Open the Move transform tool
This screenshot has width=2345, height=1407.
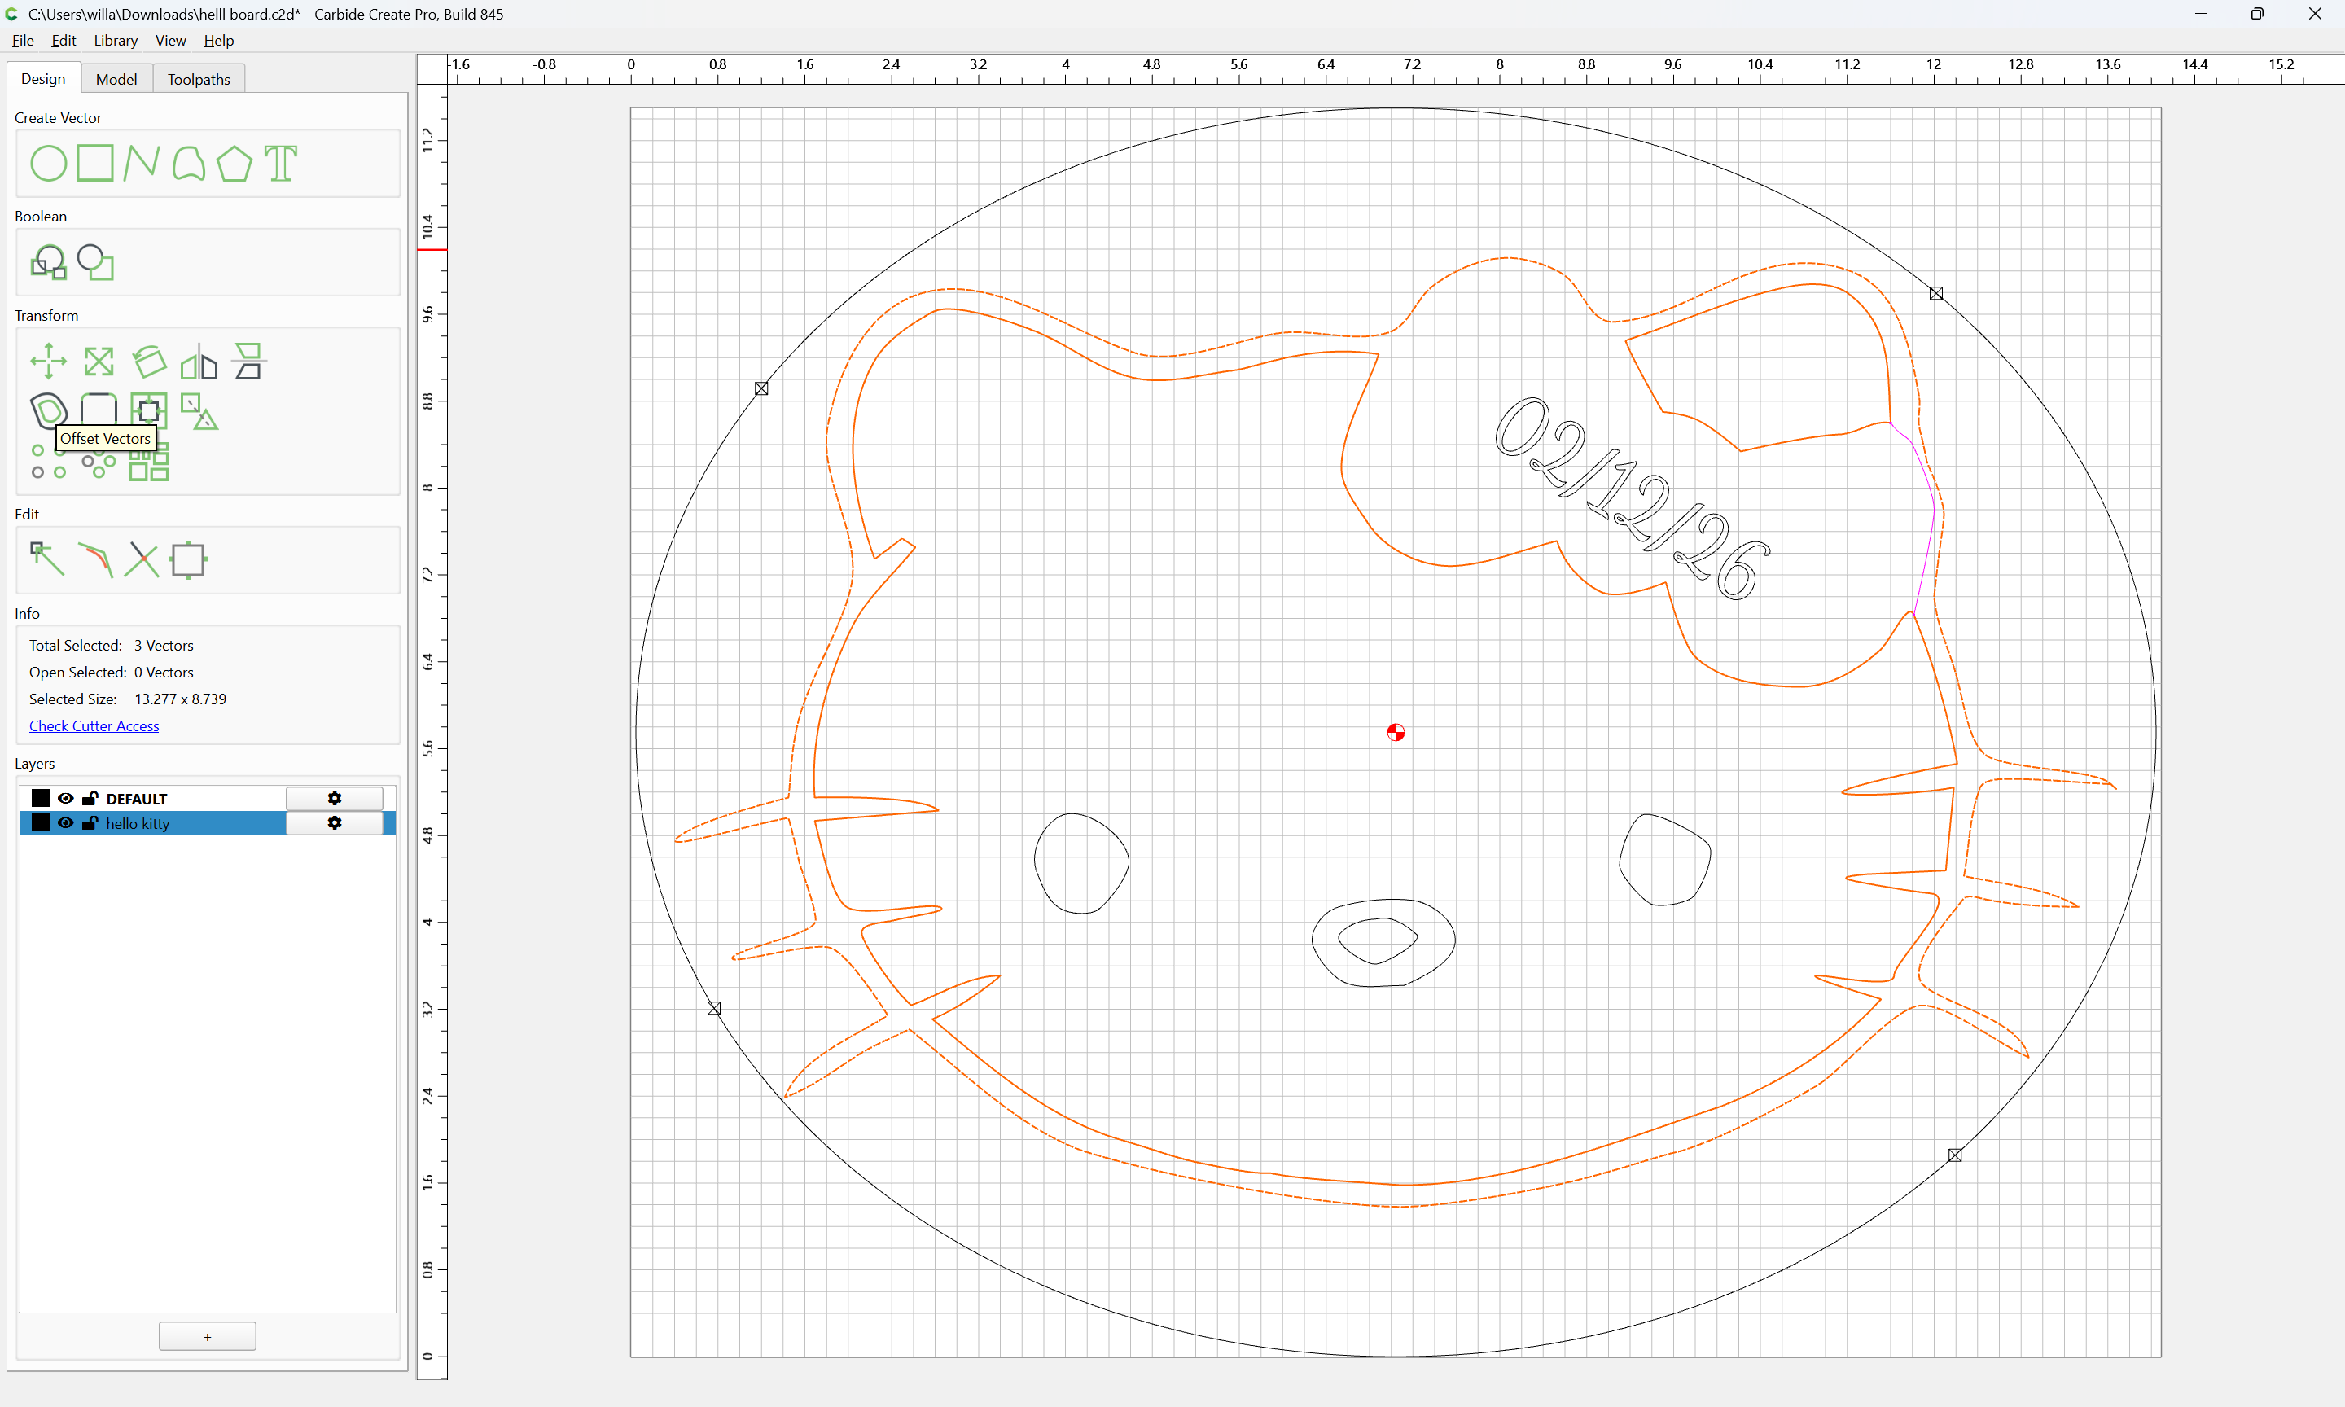tap(48, 362)
